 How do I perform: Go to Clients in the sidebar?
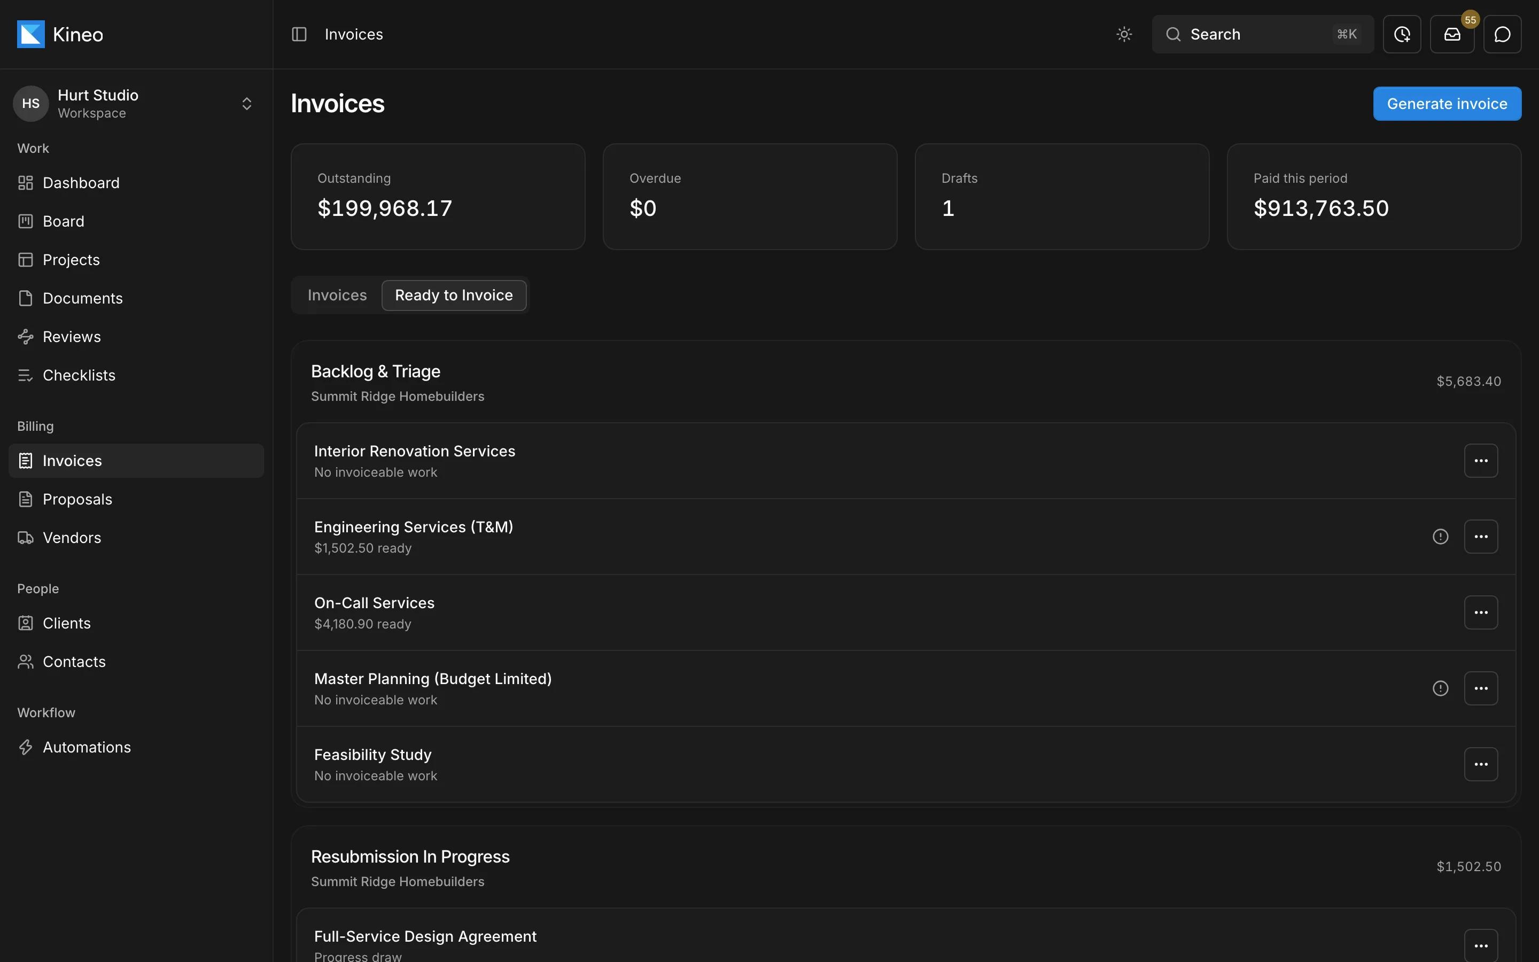pos(136,624)
